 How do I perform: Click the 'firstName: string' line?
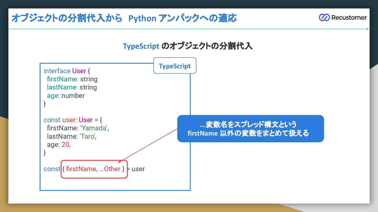[72, 79]
